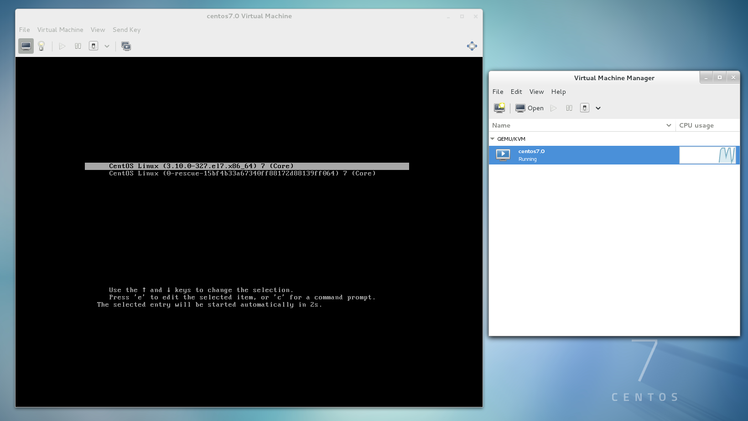Close the Virtual Machine Manager window
The width and height of the screenshot is (748, 421).
(733, 78)
